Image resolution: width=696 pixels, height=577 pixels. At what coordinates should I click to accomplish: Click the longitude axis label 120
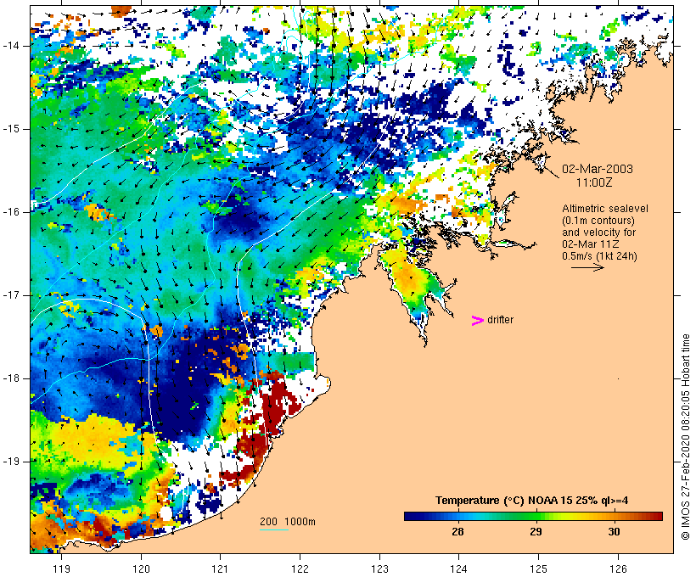[x=141, y=569]
